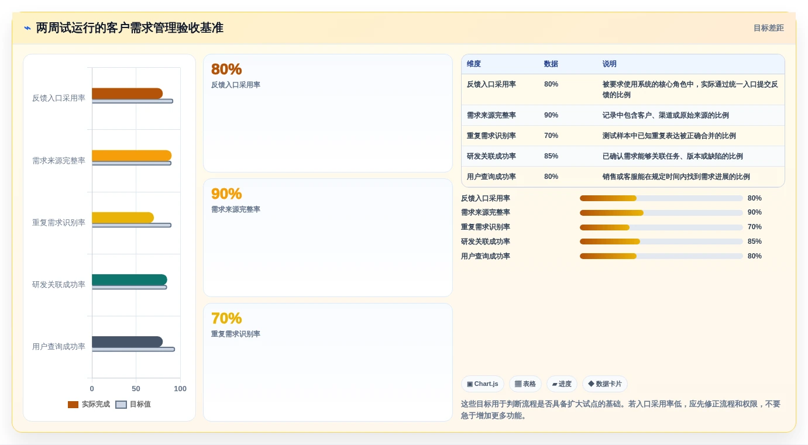Click the teal 研发关联成功率 chart bar

(x=129, y=280)
